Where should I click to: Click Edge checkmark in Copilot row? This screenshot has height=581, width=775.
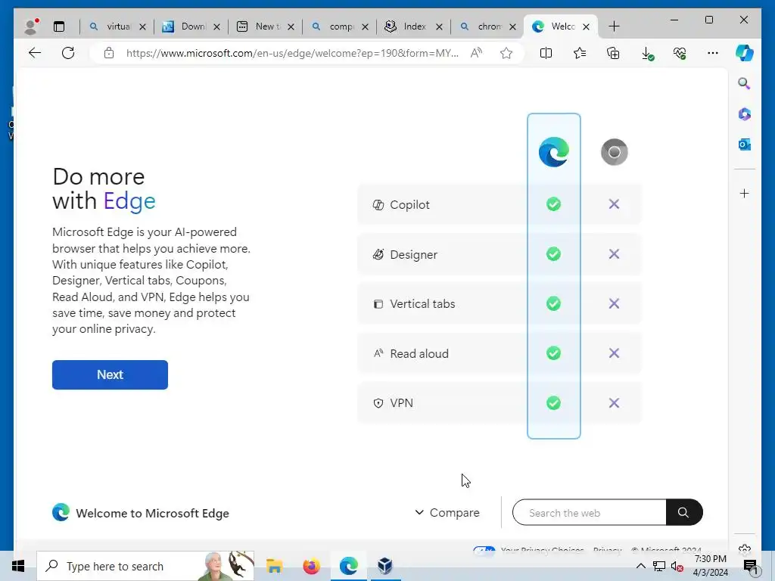pyautogui.click(x=553, y=204)
